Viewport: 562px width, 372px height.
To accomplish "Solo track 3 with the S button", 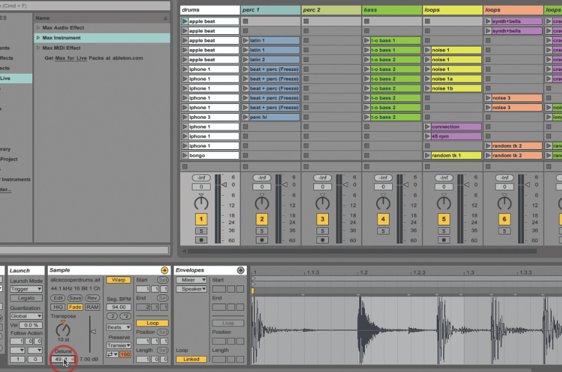I will point(322,231).
